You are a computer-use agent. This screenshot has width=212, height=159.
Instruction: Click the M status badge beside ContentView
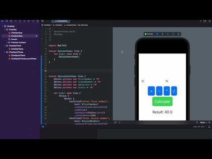[36, 36]
